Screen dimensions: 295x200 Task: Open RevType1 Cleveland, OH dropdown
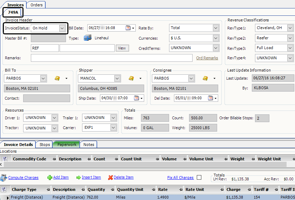(290, 28)
